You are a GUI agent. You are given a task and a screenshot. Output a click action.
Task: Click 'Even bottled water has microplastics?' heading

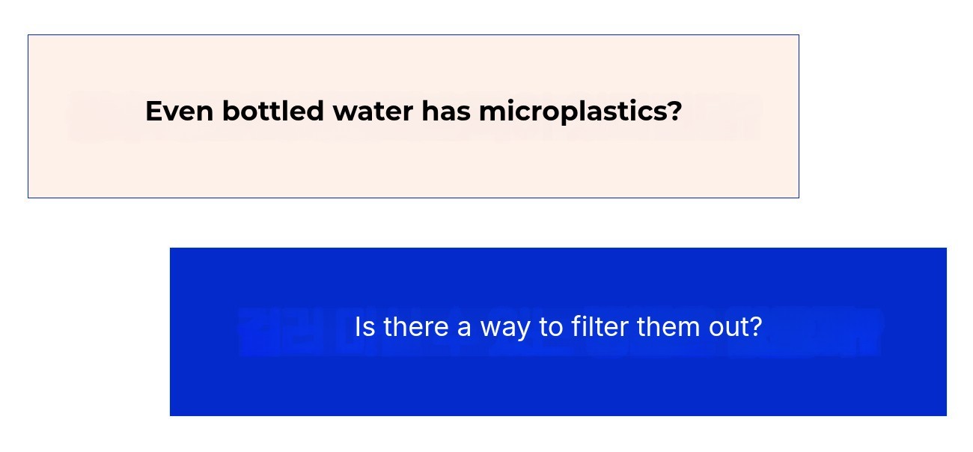point(413,112)
